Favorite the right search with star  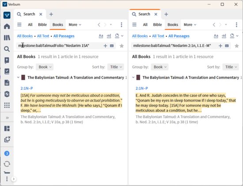pyautogui.click(x=237, y=46)
